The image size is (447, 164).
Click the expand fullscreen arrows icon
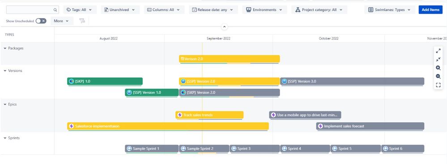[x=438, y=51]
